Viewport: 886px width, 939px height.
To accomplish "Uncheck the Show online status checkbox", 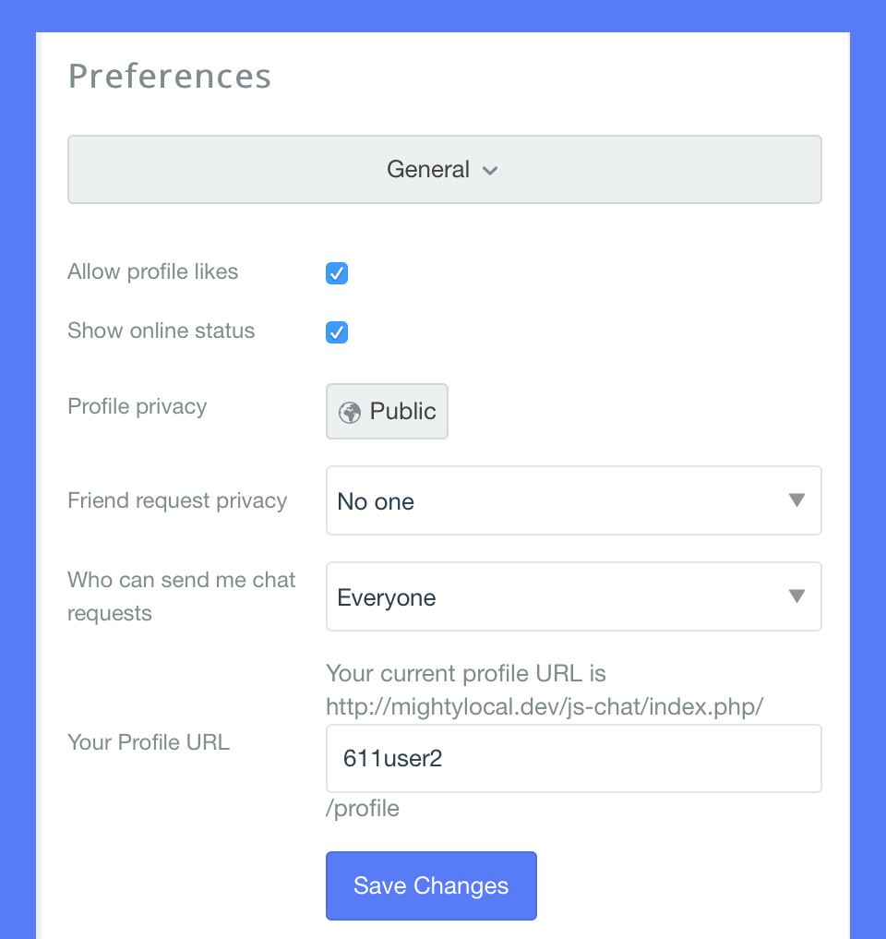I will [x=337, y=332].
